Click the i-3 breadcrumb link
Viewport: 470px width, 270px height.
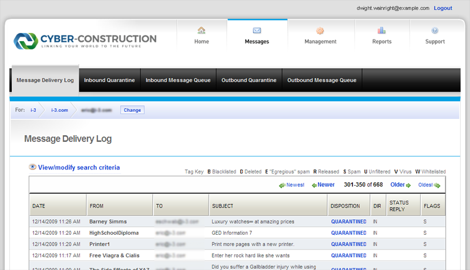[33, 110]
